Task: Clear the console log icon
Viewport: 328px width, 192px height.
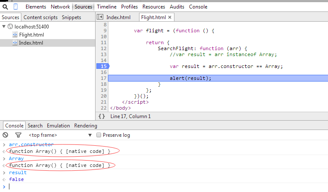Action: pyautogui.click(x=6, y=135)
